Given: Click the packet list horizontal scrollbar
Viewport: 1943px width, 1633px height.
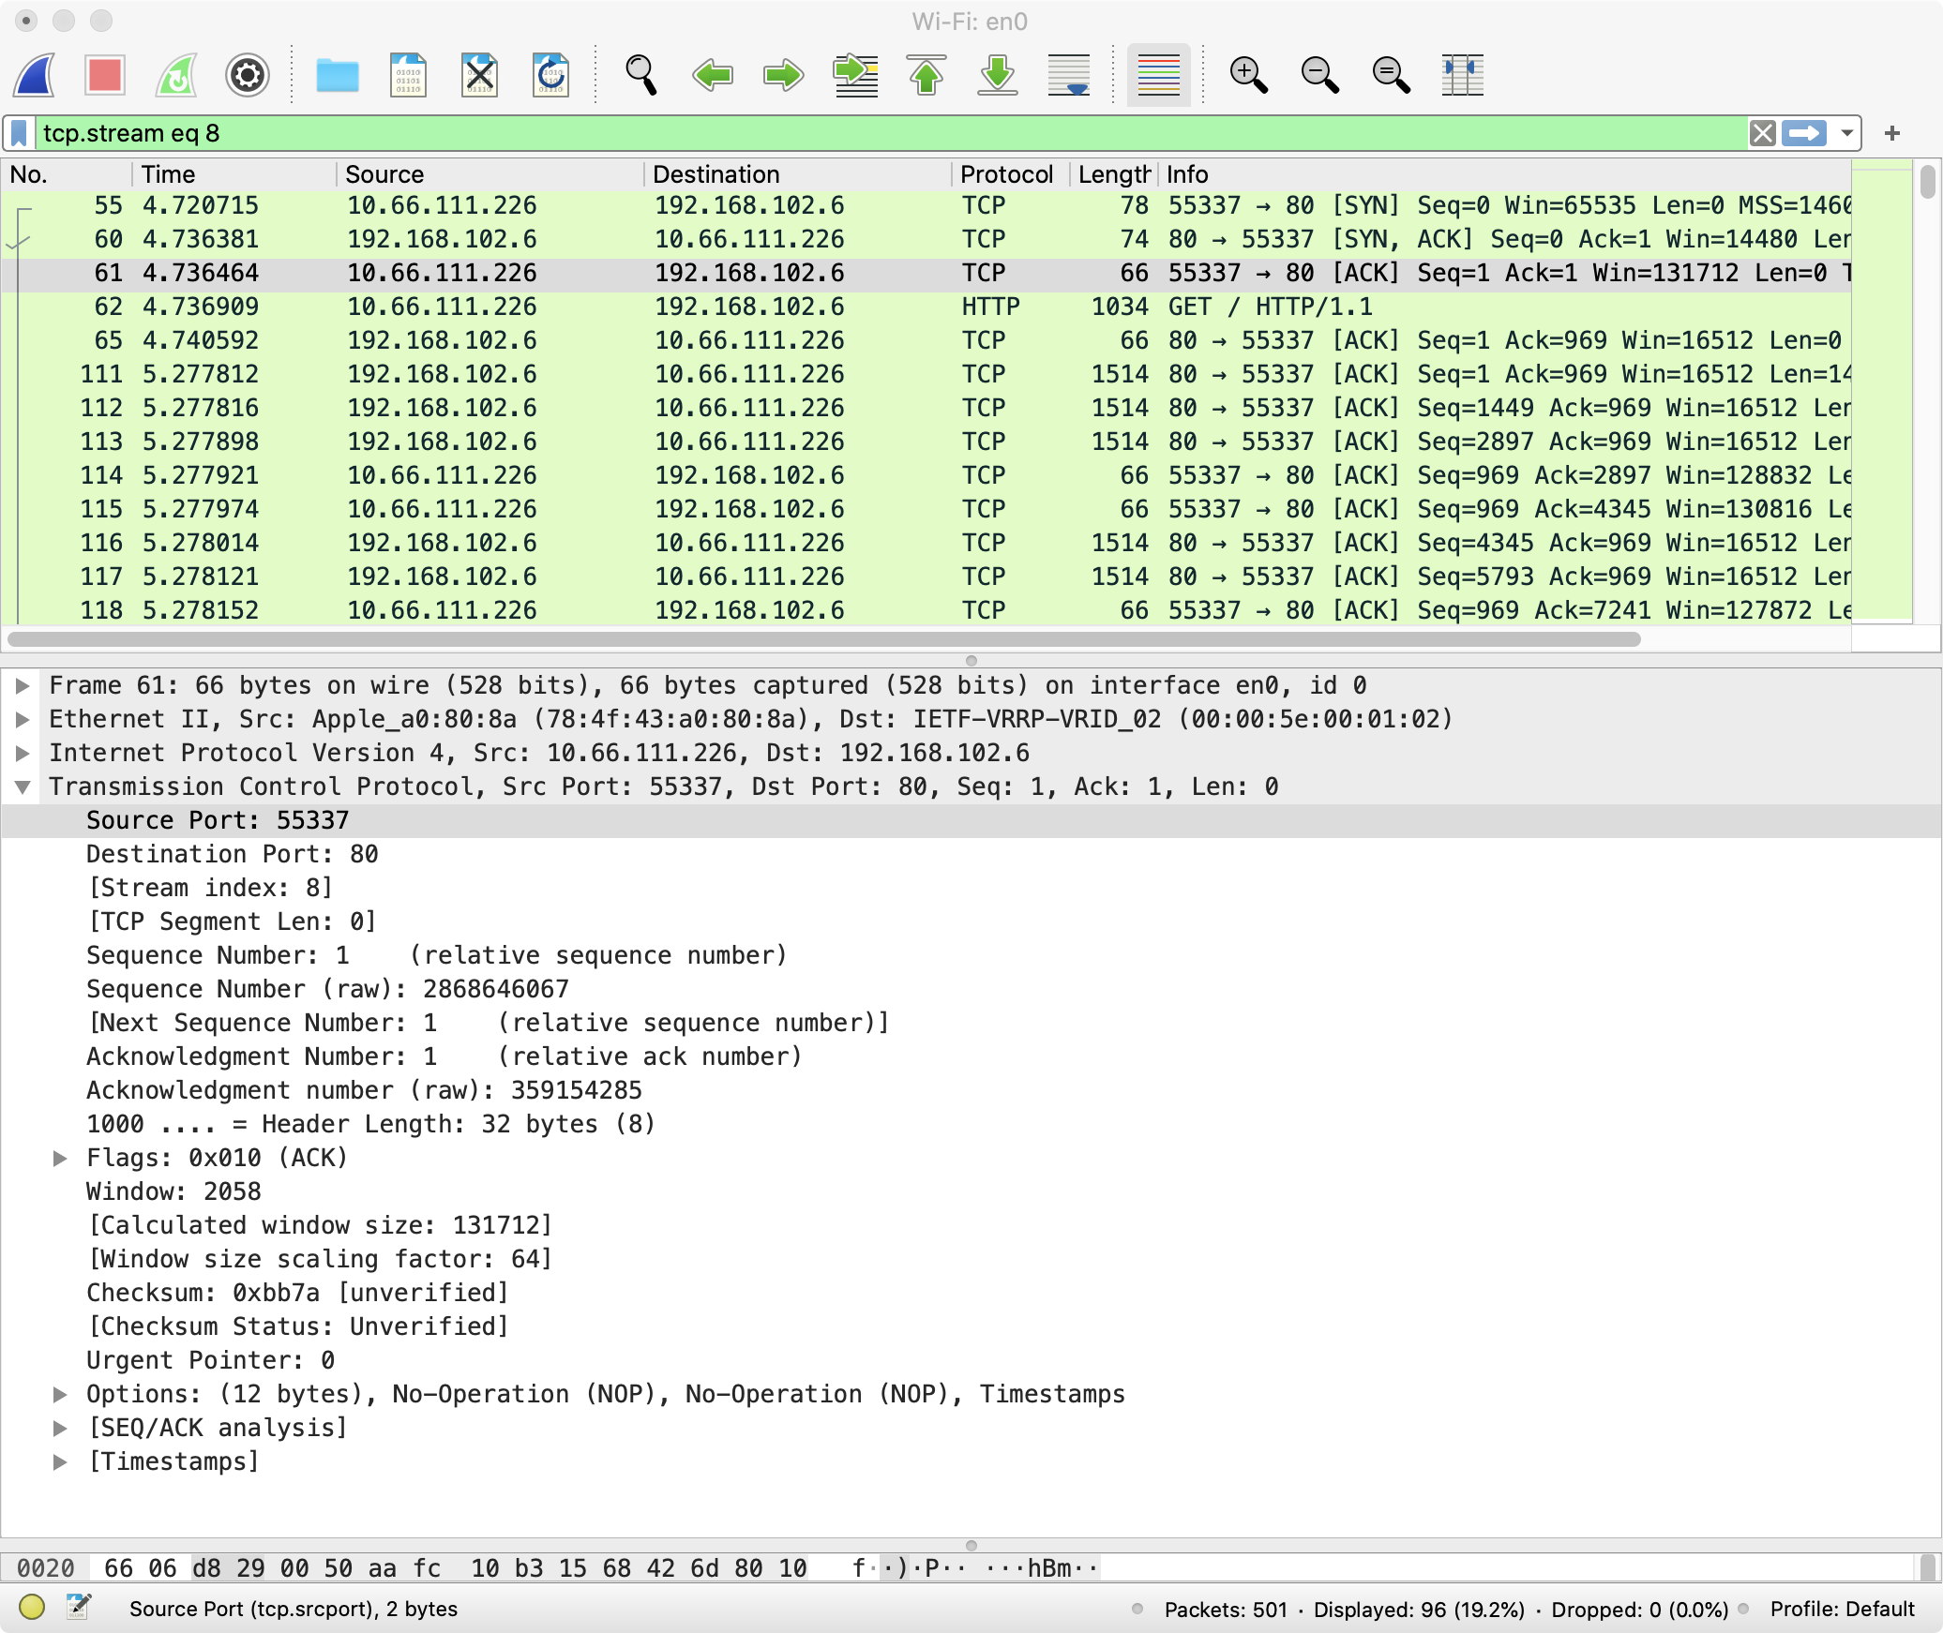Looking at the screenshot, I should tap(825, 639).
